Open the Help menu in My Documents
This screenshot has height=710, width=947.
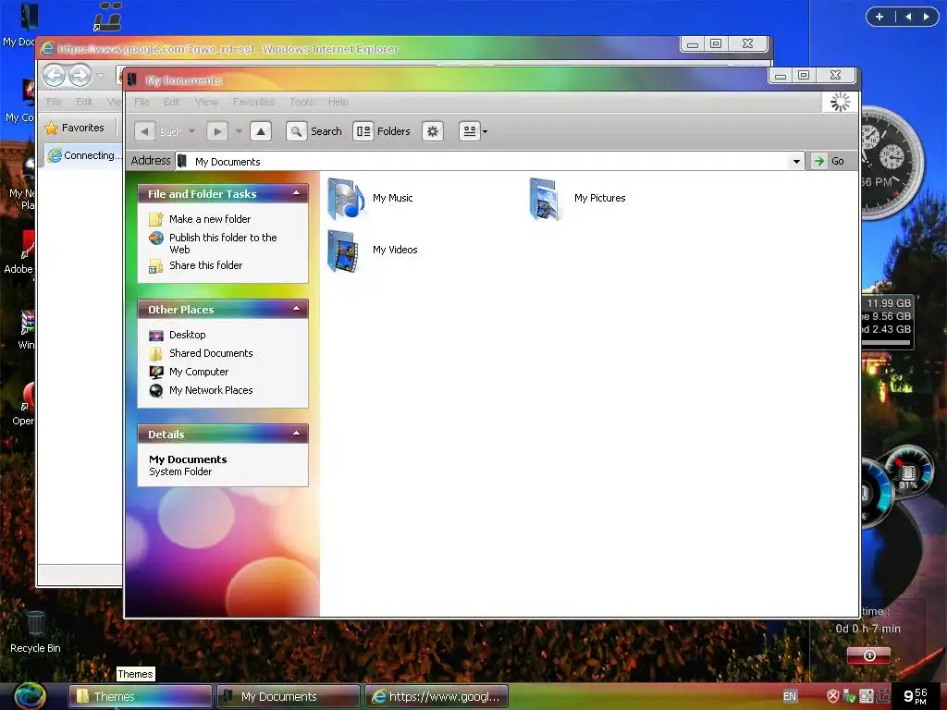pyautogui.click(x=338, y=102)
